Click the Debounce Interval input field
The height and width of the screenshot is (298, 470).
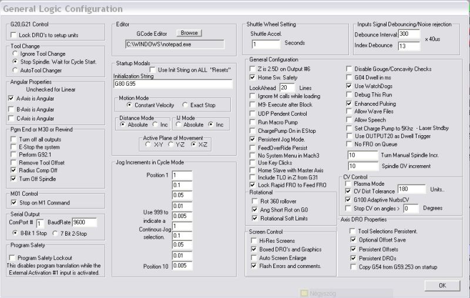409,34
